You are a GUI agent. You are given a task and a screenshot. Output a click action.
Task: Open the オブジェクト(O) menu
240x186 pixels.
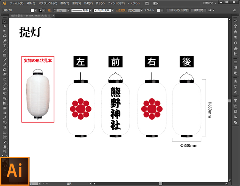pyautogui.click(x=48, y=3)
